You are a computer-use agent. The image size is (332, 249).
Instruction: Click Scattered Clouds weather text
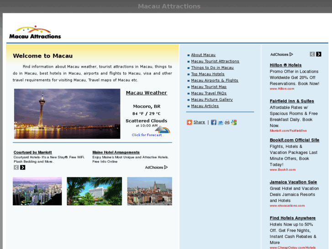coord(147,121)
